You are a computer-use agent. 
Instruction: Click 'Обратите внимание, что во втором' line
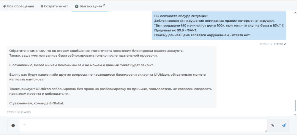click(x=96, y=51)
